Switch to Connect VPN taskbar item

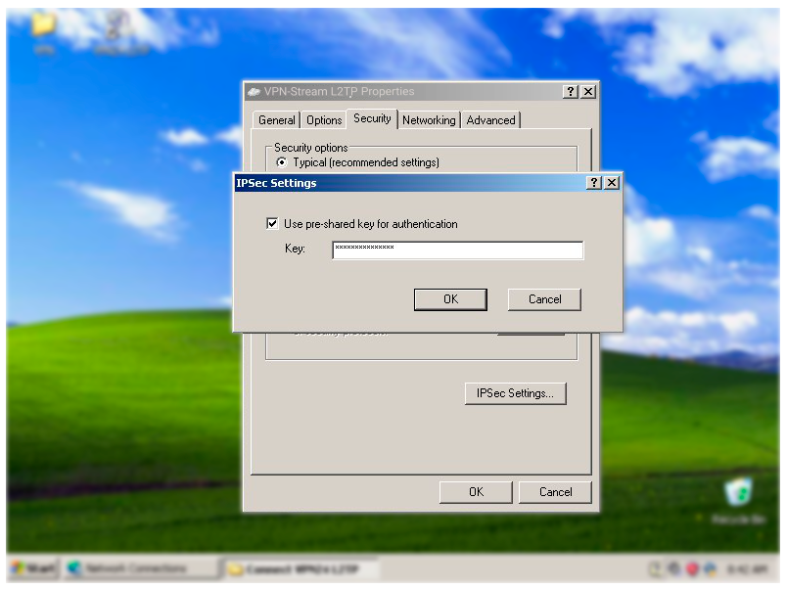(300, 569)
